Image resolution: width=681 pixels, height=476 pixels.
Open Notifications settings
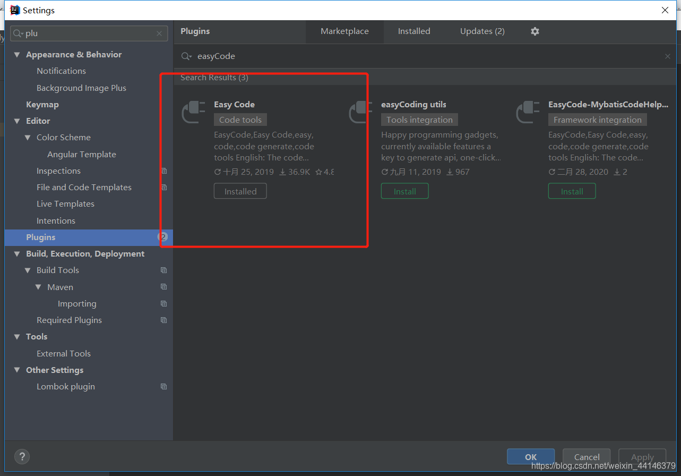[61, 71]
